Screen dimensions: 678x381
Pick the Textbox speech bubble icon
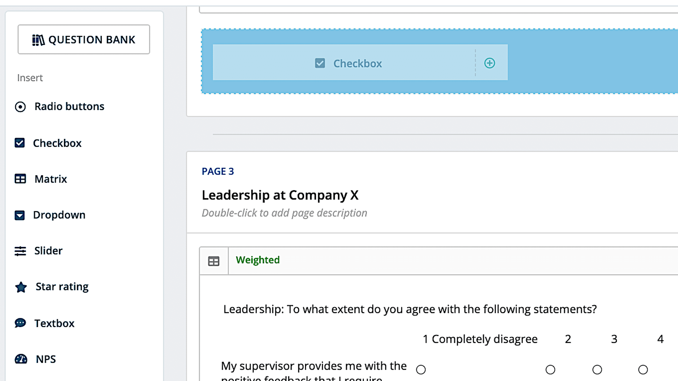coord(20,323)
